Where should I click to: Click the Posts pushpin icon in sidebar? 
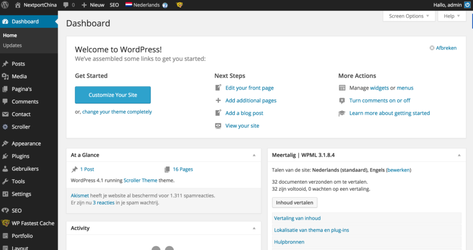(x=5, y=64)
